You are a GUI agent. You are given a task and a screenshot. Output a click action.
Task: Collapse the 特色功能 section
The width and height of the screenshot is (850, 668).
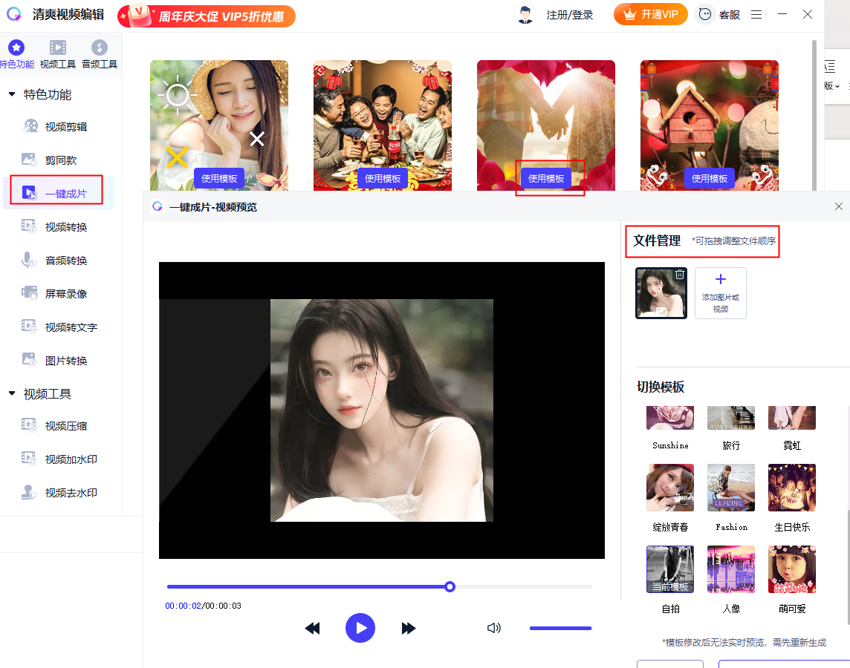[33, 94]
